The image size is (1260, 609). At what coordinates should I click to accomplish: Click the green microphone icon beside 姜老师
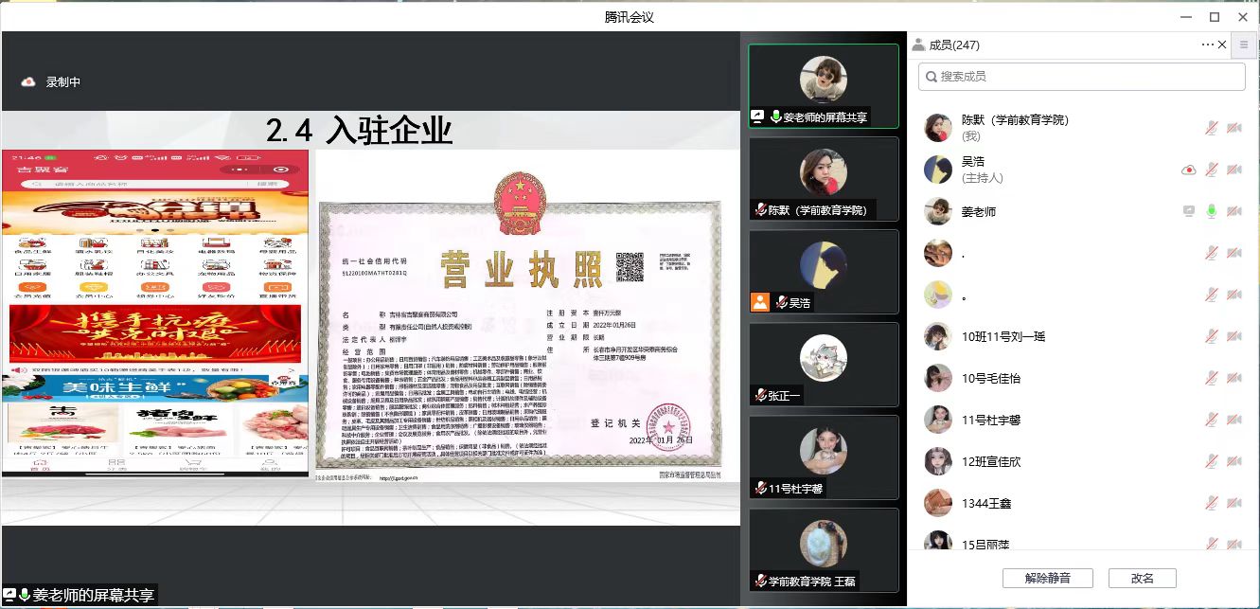click(x=1211, y=211)
